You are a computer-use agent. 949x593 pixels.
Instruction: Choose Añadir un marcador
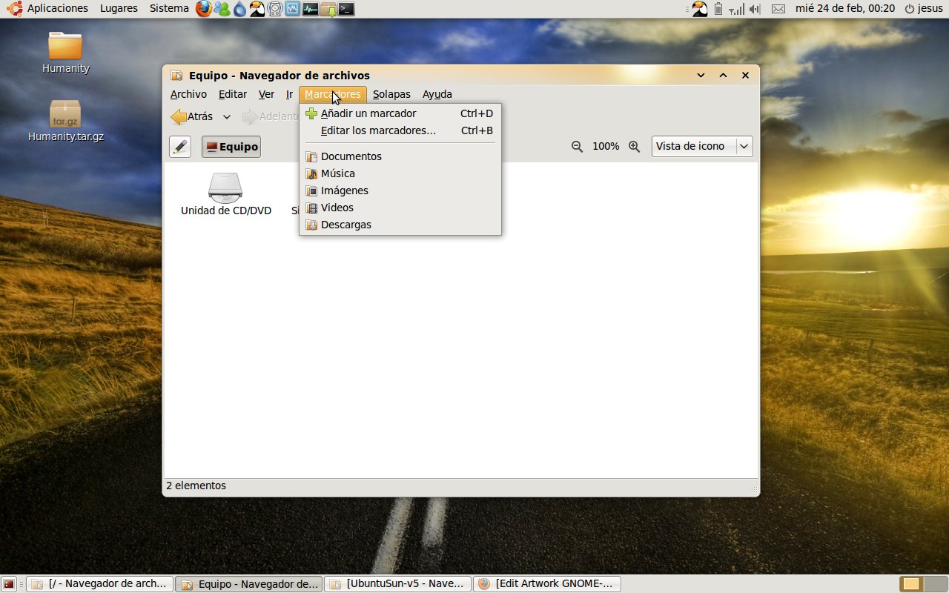pyautogui.click(x=400, y=113)
